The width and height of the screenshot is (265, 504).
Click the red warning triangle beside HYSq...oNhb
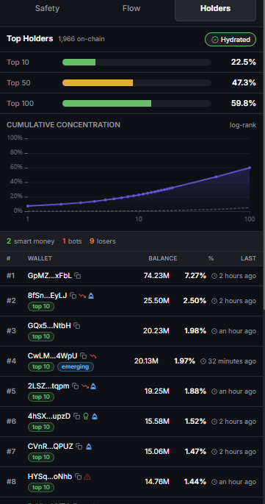click(87, 477)
